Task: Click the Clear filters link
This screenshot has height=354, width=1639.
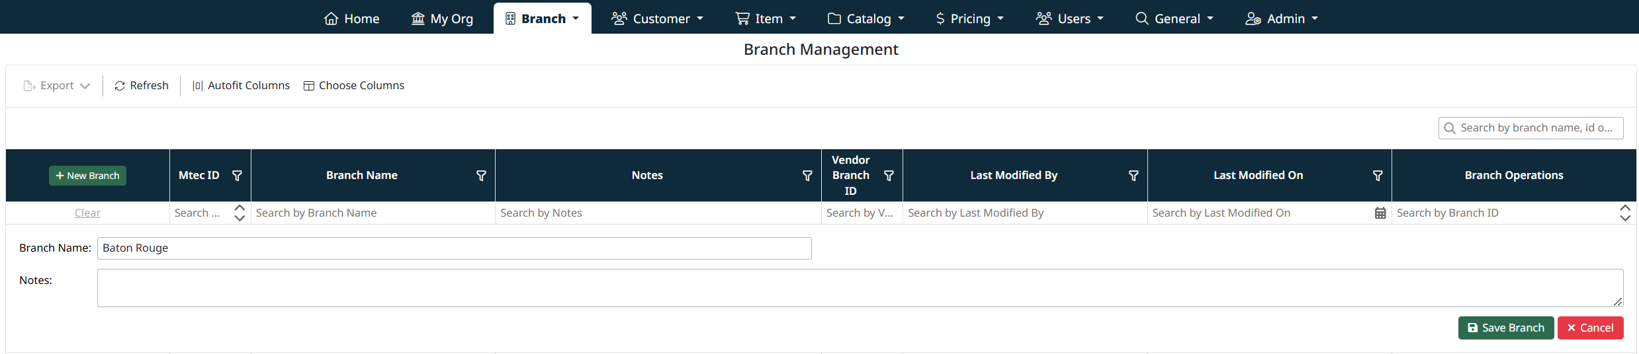Action: (x=87, y=213)
